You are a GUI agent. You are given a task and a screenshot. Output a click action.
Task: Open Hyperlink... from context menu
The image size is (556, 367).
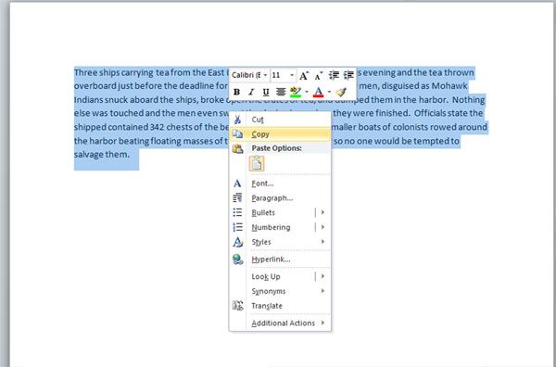click(x=280, y=259)
